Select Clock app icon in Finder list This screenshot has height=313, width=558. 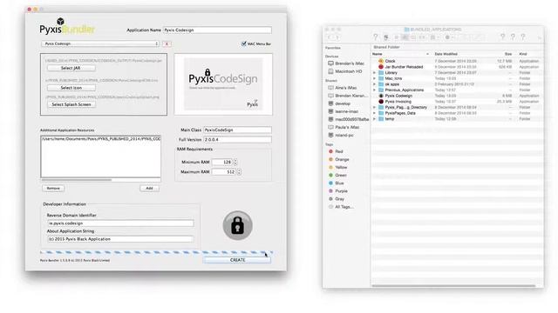pyautogui.click(x=381, y=61)
